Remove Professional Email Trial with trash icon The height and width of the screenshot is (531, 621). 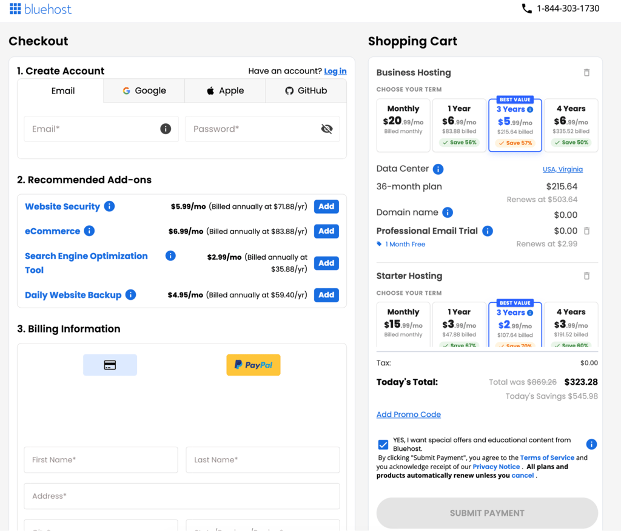(587, 231)
